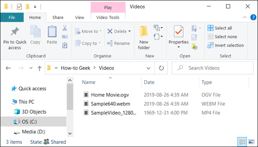
Task: Click the navigation pane scrollbar down arrow
Action: coord(70,134)
